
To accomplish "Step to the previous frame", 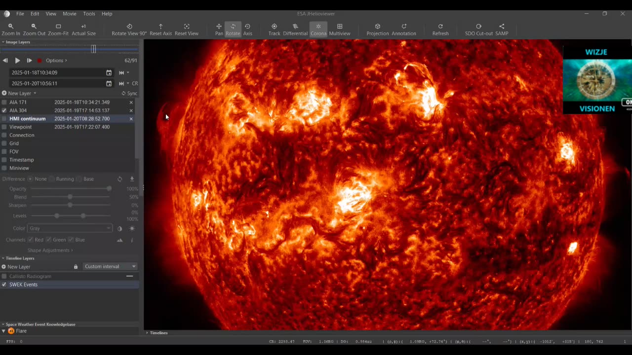I will pyautogui.click(x=5, y=60).
